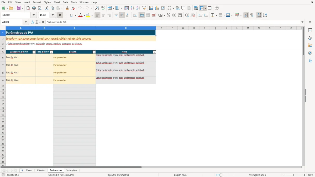Expand the formula bar

click(303, 22)
